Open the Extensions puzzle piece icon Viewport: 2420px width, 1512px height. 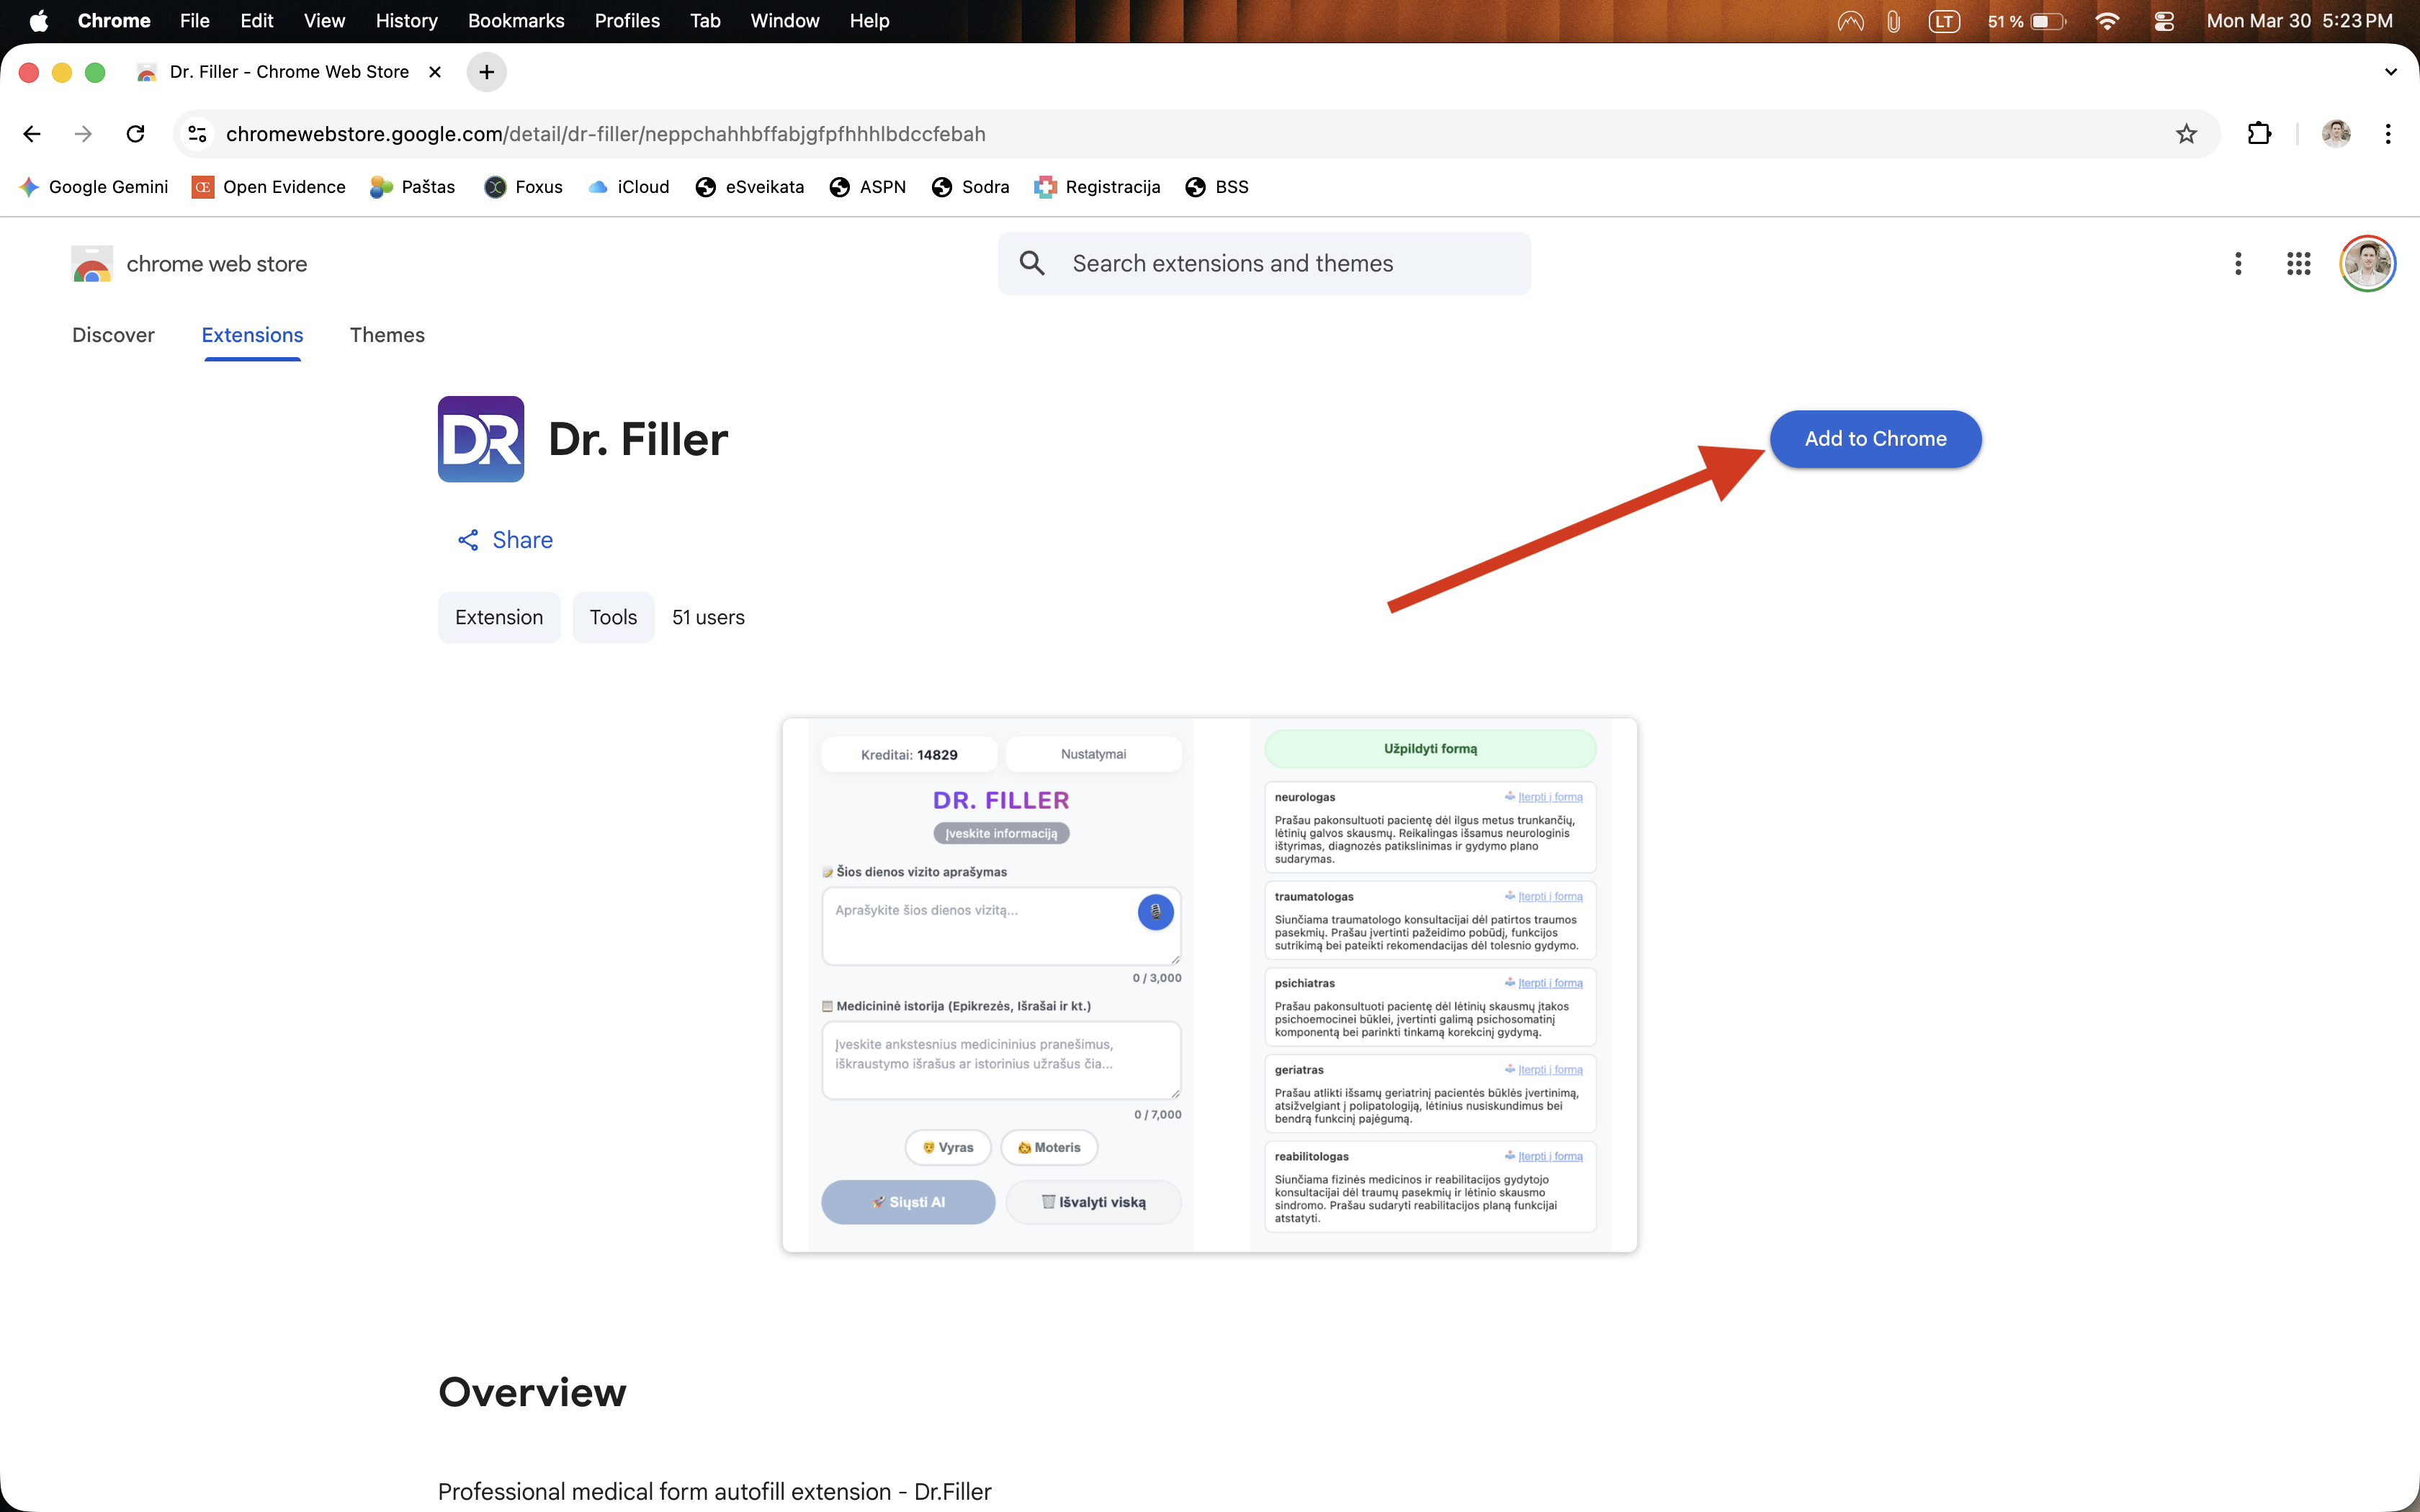click(x=2259, y=134)
